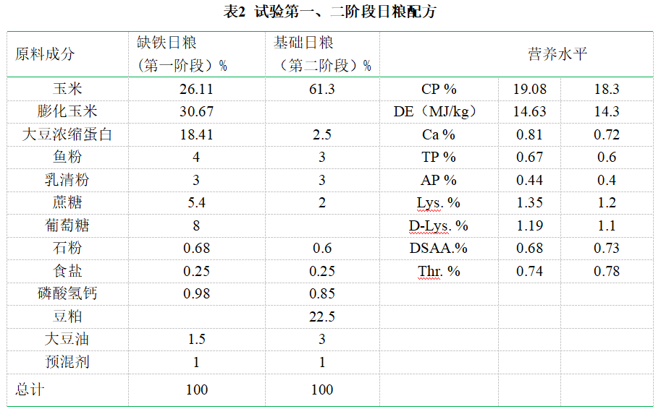Click the 总计 total row label
Screen dimensions: 661x409
point(30,389)
